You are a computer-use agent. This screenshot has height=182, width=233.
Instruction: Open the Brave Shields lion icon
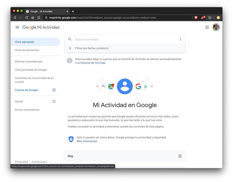click(196, 18)
